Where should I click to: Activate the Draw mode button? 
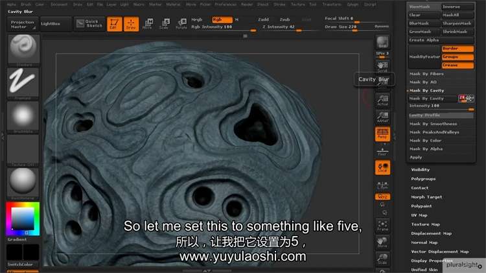tap(131, 24)
